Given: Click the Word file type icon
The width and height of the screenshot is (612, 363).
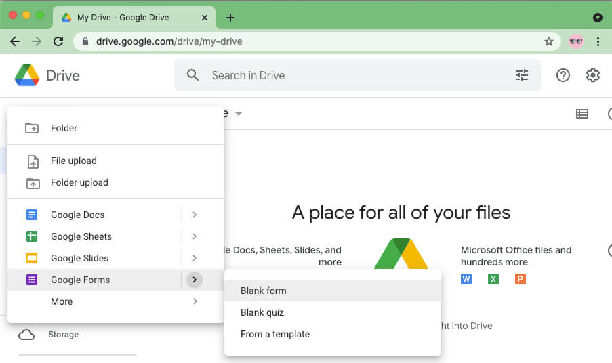Looking at the screenshot, I should [x=466, y=279].
